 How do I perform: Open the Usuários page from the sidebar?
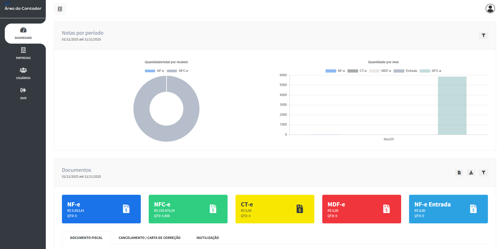point(23,73)
